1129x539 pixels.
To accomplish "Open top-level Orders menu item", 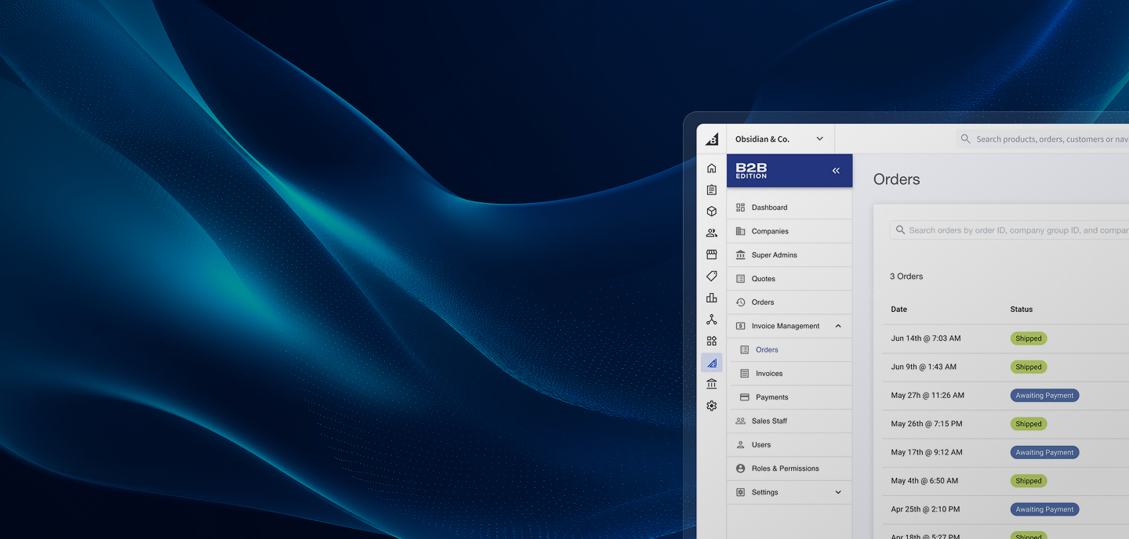I will pos(790,302).
